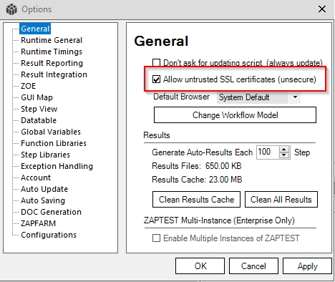Cancel the Options dialog
The image size is (335, 282).
coord(253,266)
